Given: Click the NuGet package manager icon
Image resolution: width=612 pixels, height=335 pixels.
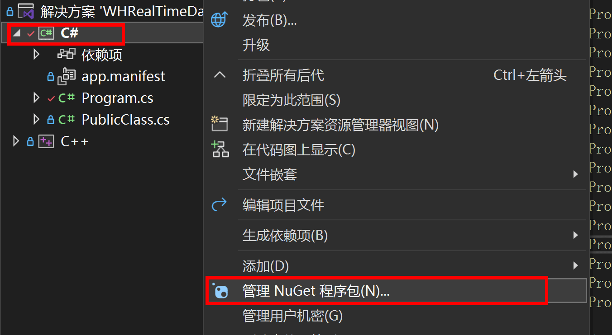Looking at the screenshot, I should pyautogui.click(x=220, y=291).
